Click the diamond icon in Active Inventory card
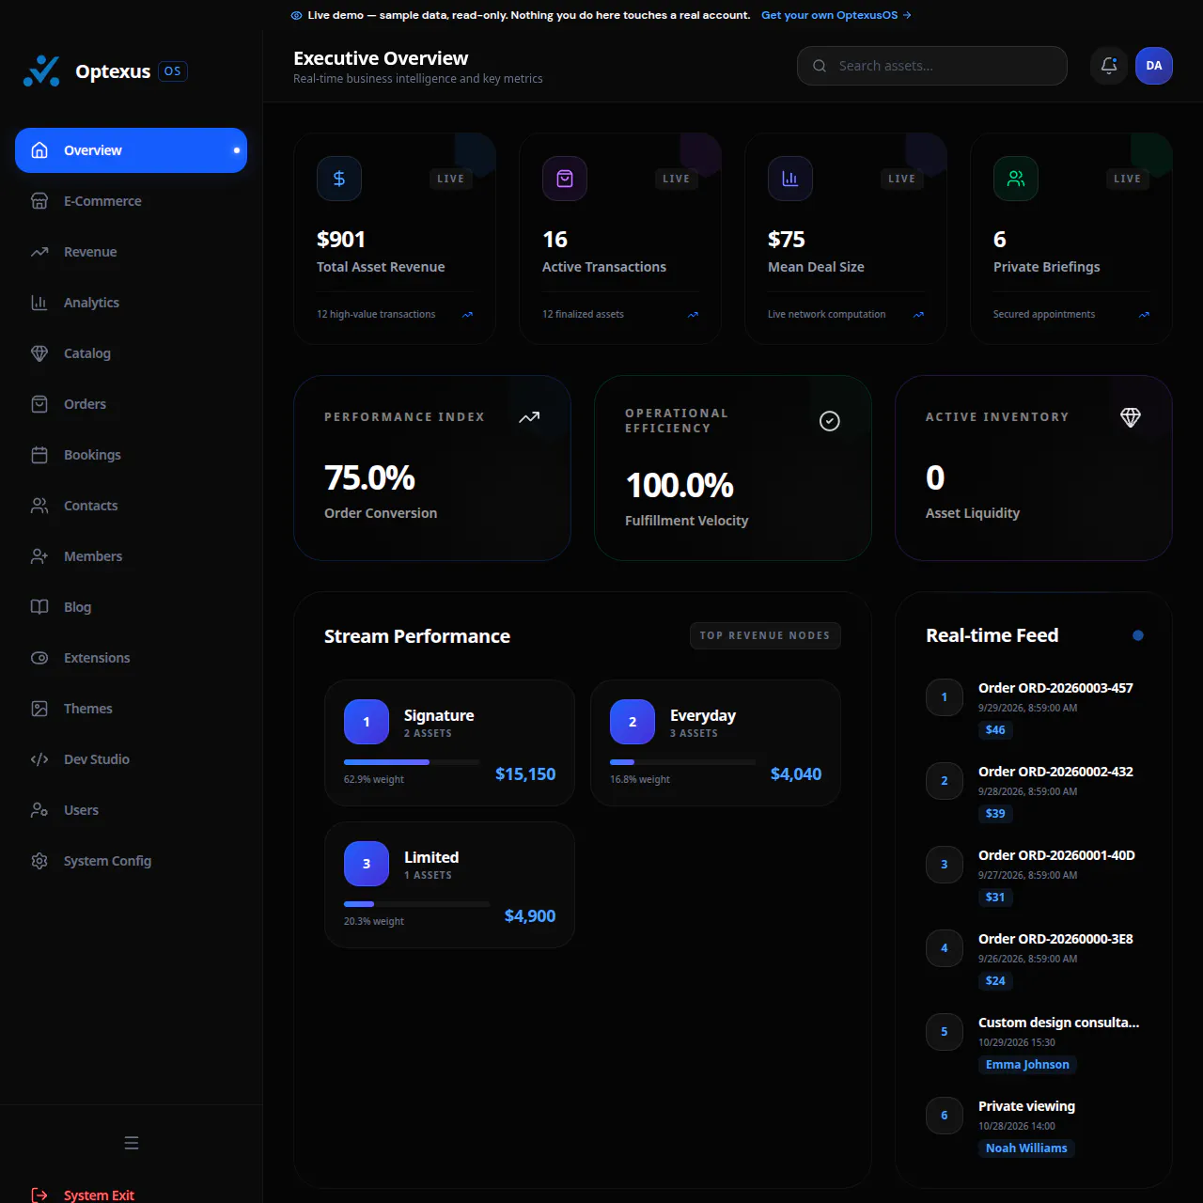 pyautogui.click(x=1131, y=417)
